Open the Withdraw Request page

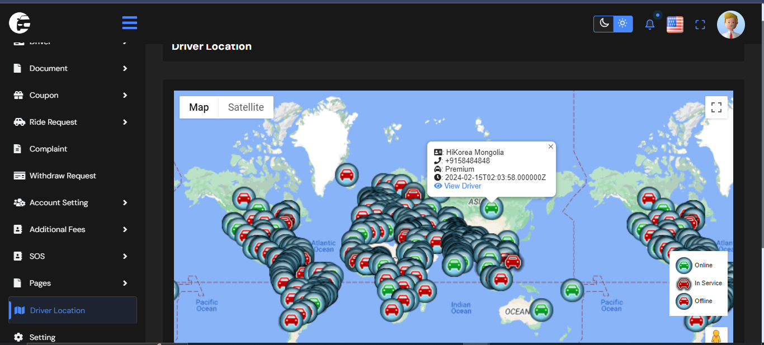click(63, 176)
